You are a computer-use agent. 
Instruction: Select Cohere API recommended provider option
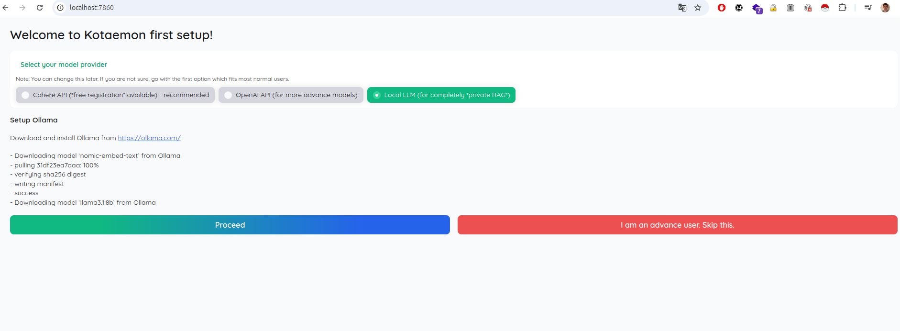[x=115, y=95]
